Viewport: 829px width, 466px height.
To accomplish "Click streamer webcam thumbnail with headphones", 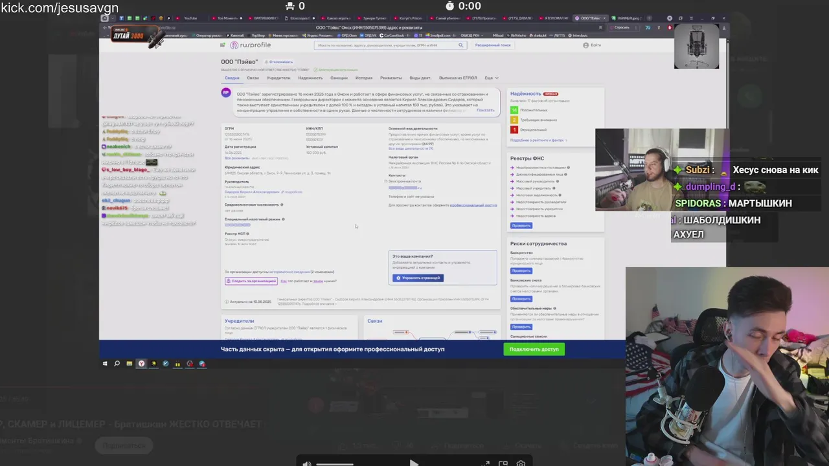I will (633, 170).
